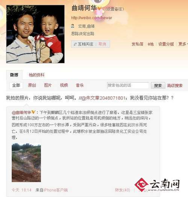Screen dimensions: 188x197
Task: Click the verified V badge beside 曲靖何华
Action: click(99, 8)
